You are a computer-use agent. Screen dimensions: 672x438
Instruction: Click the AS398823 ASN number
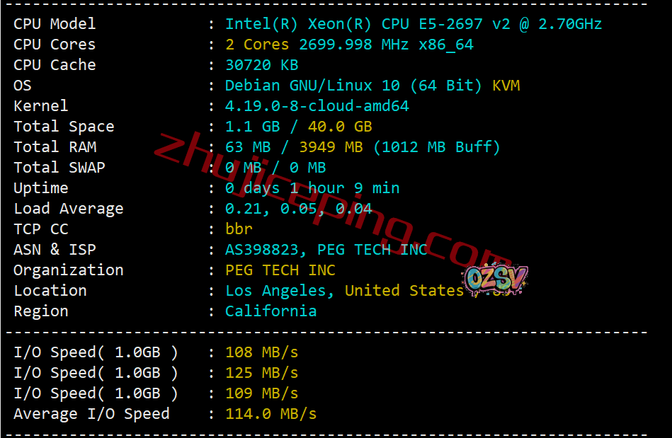262,250
